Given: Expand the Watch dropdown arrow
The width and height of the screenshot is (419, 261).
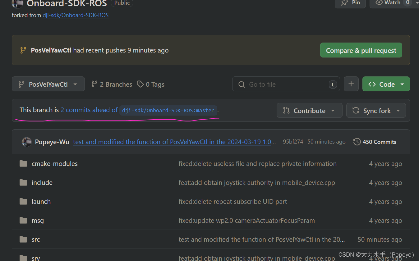Looking at the screenshot, I should click(x=417, y=3).
